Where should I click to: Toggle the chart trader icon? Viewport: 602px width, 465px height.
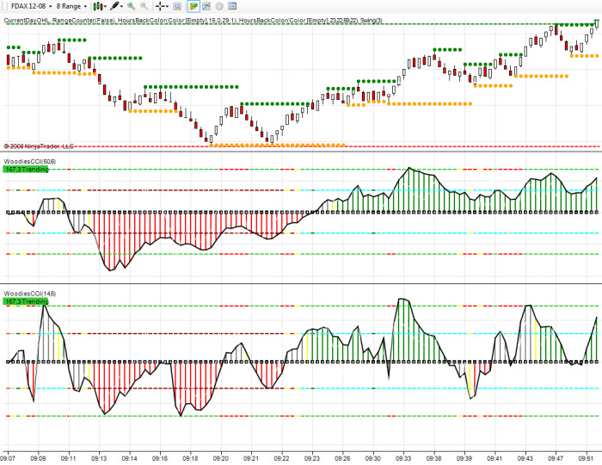pos(193,6)
